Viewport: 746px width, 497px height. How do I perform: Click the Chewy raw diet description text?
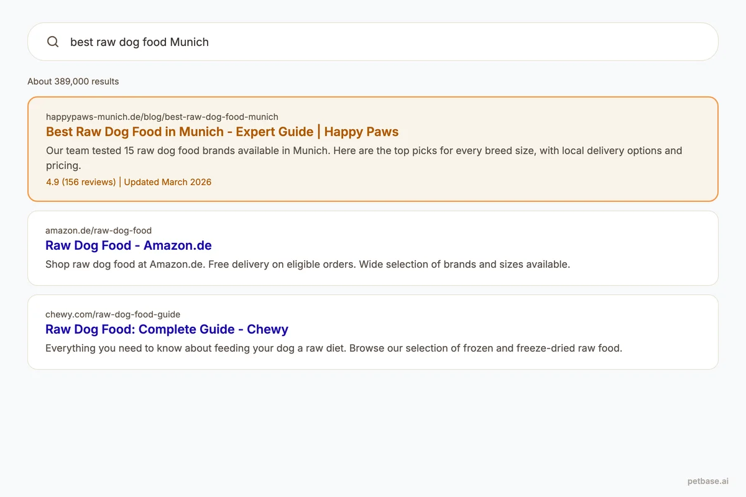click(x=334, y=348)
